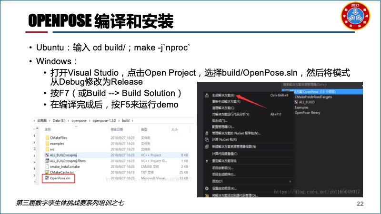Expand the chevron after openpose-1.3.0 in breadcrumb
Viewport: 381px width, 214px height.
click(x=119, y=121)
